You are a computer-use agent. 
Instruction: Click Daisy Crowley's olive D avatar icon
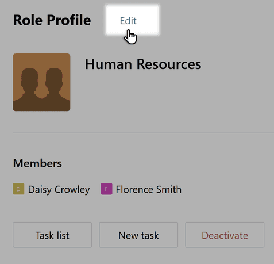click(18, 189)
